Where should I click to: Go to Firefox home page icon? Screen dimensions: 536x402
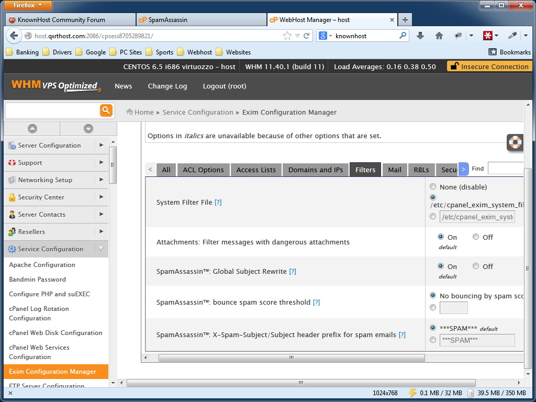439,36
